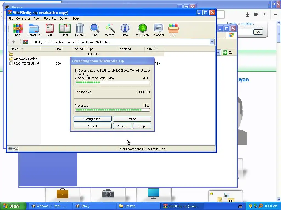The image size is (281, 210).
Task: Toggle browser sidebar icon
Action: 265,15
